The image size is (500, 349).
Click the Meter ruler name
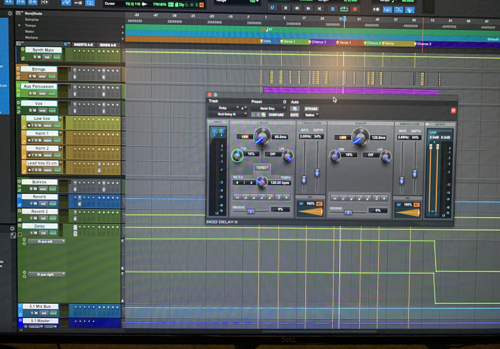click(29, 31)
